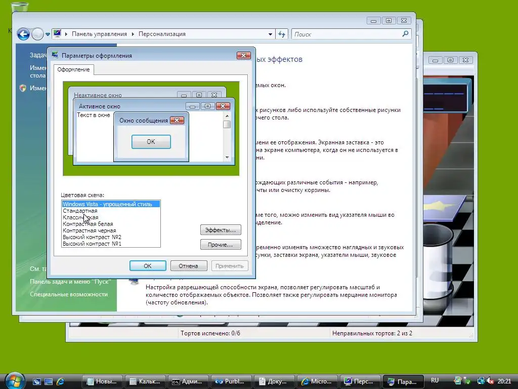
Task: Click the security shield tray icon
Action: (x=467, y=381)
